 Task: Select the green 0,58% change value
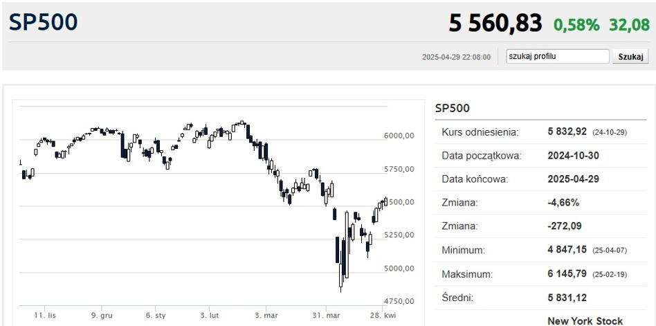point(576,25)
